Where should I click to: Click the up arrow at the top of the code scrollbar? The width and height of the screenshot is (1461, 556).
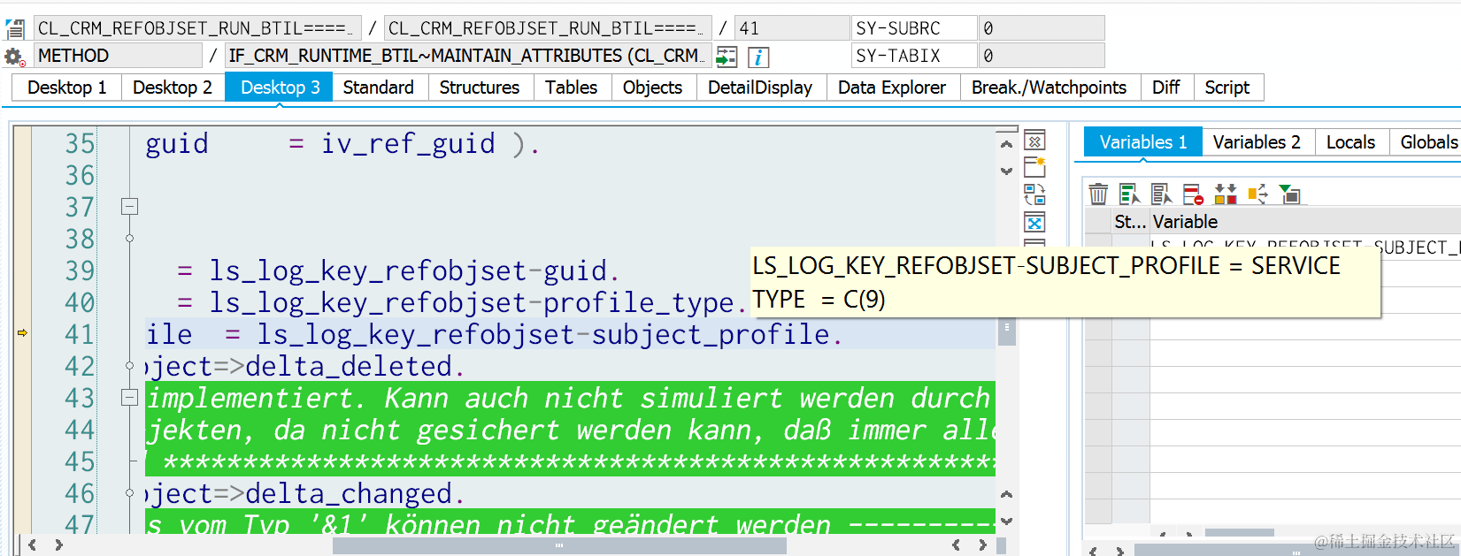point(1006,143)
